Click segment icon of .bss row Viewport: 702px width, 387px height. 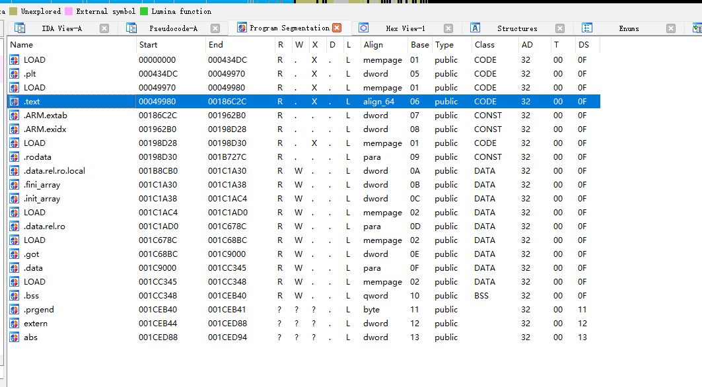pos(15,296)
